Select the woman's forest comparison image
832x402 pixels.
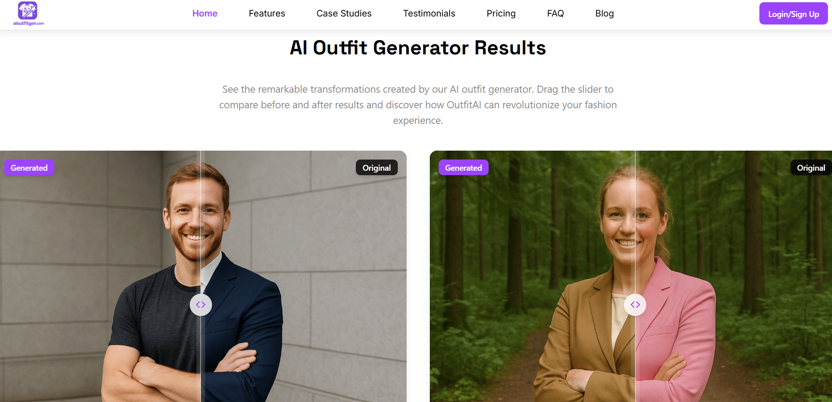click(x=631, y=276)
